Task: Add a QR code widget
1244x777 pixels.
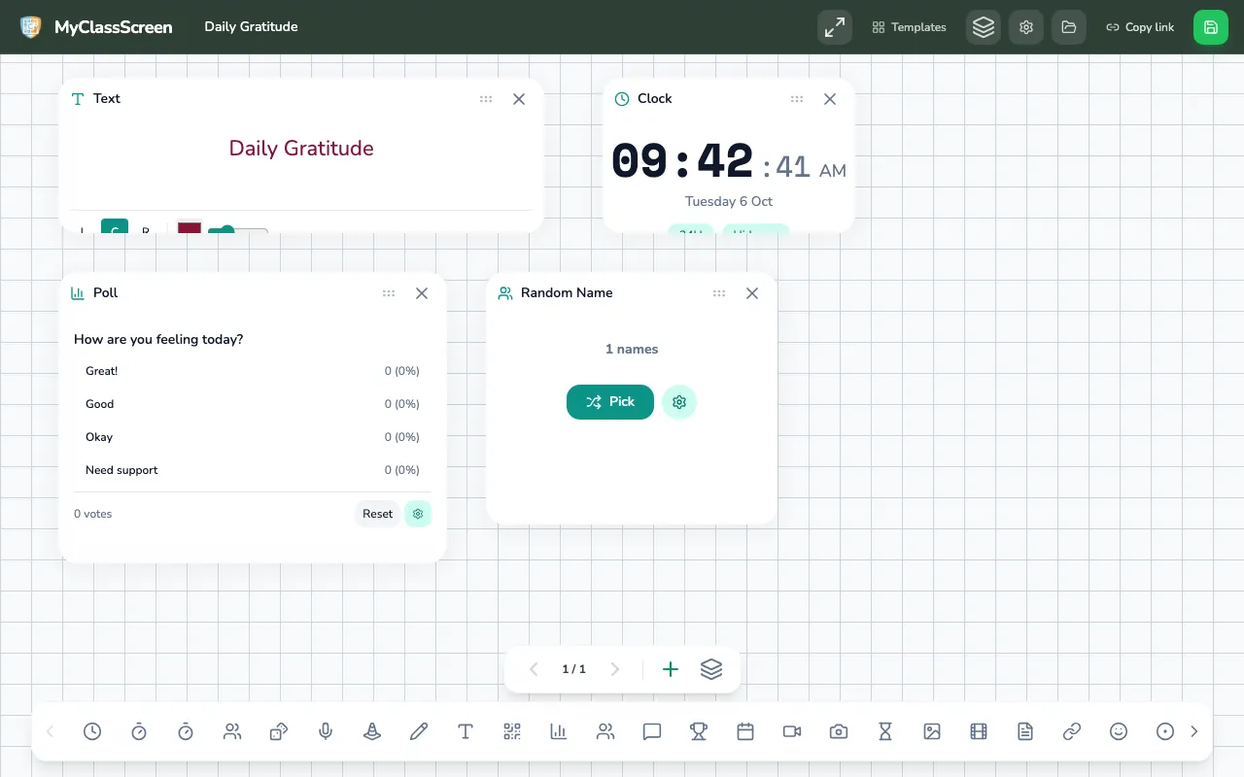Action: 512,731
